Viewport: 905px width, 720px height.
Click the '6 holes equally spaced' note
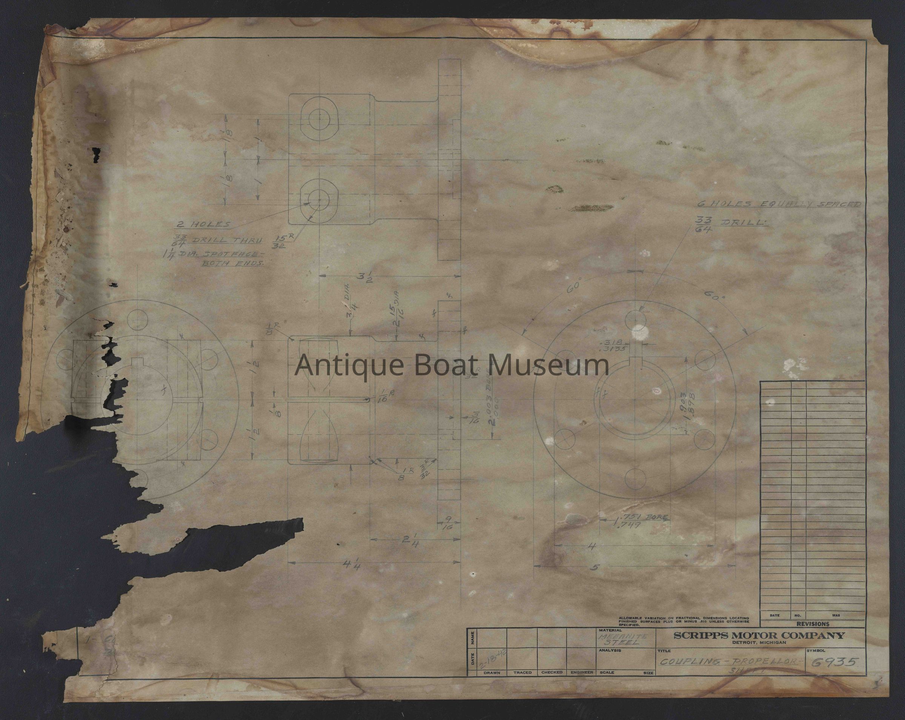pyautogui.click(x=779, y=204)
